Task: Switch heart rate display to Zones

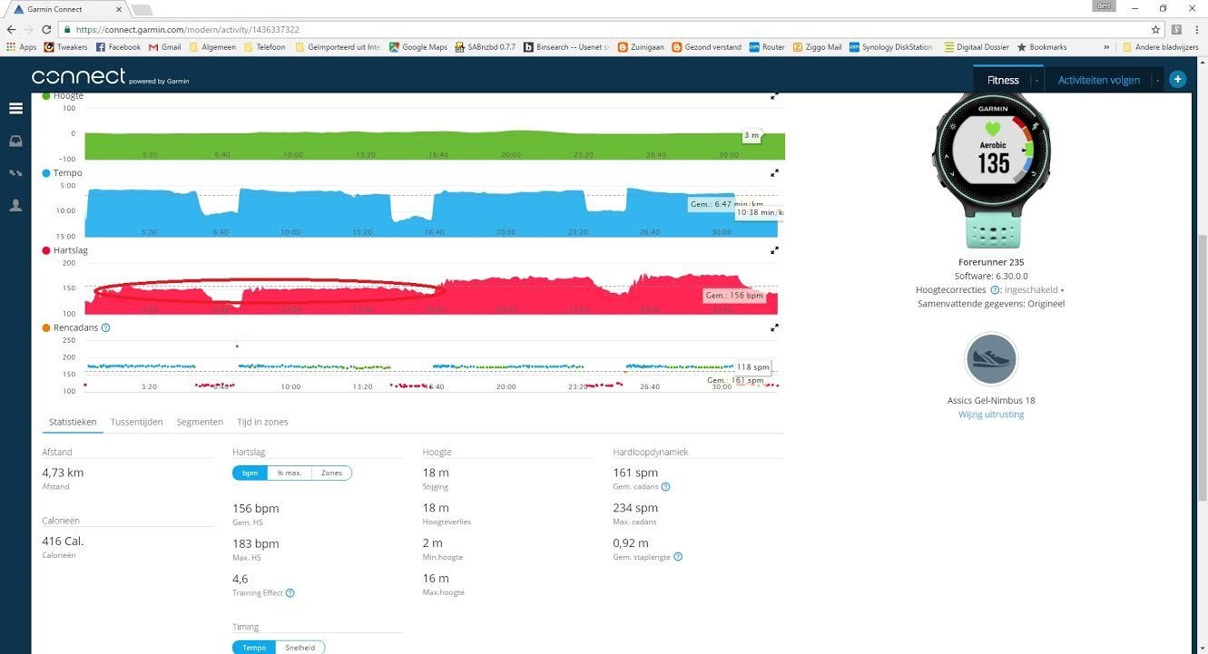Action: [331, 473]
